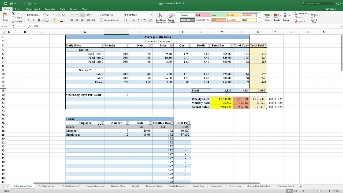Select column H header

[117, 32]
